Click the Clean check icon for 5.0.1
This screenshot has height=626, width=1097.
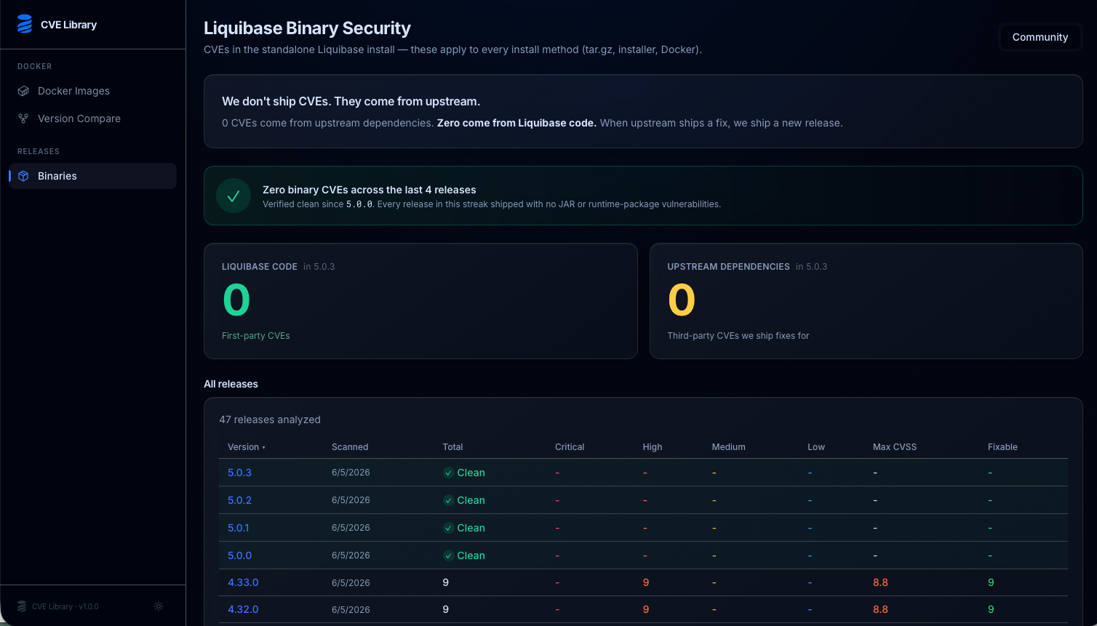[x=449, y=528]
